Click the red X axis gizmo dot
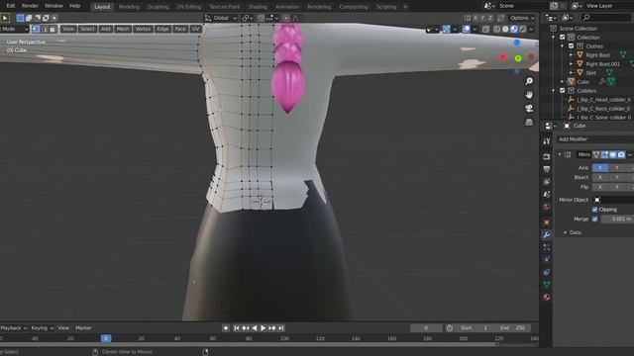This screenshot has height=356, width=634. [503, 57]
